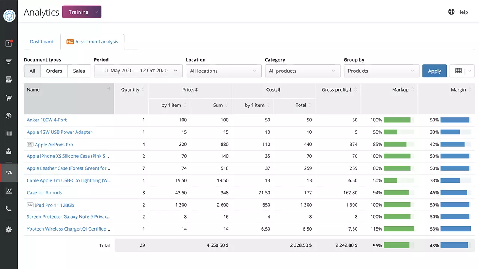Select the analytics gauge sidebar icon
The height and width of the screenshot is (269, 479).
click(x=9, y=173)
